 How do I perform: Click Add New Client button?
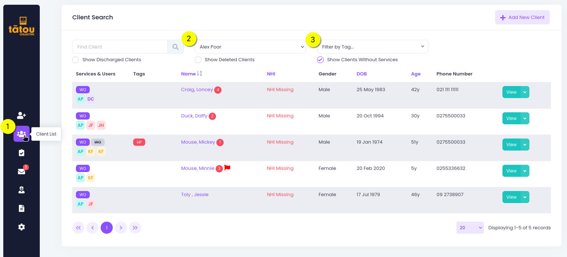tap(522, 17)
